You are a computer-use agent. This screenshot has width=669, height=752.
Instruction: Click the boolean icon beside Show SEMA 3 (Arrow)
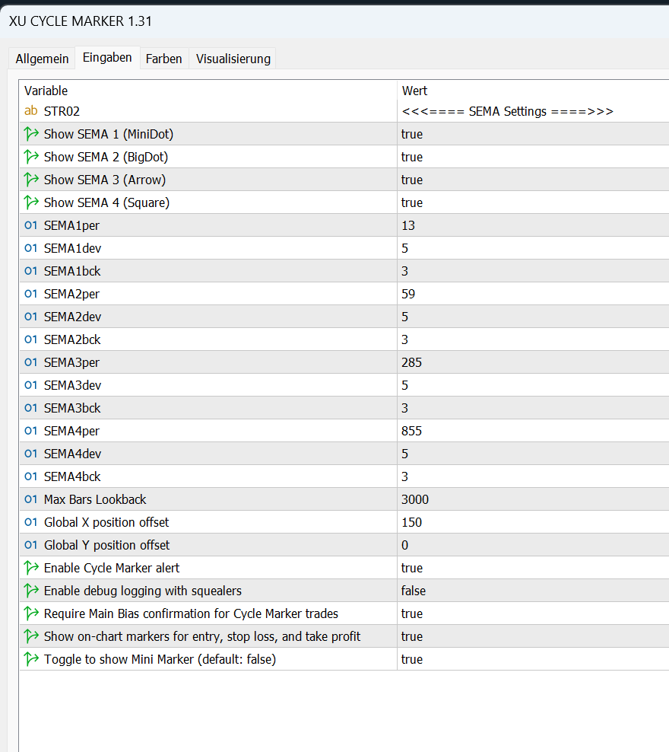31,180
